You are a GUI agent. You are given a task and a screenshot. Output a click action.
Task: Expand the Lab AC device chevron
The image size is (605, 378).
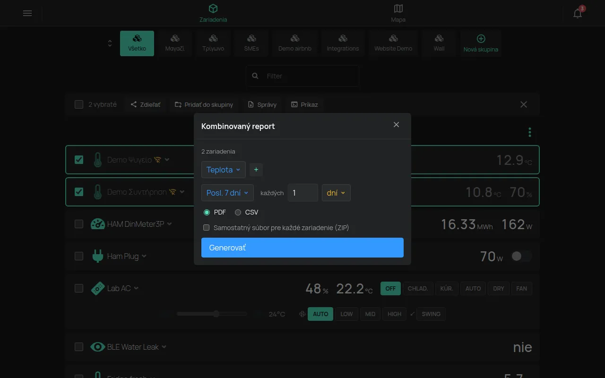click(x=136, y=288)
